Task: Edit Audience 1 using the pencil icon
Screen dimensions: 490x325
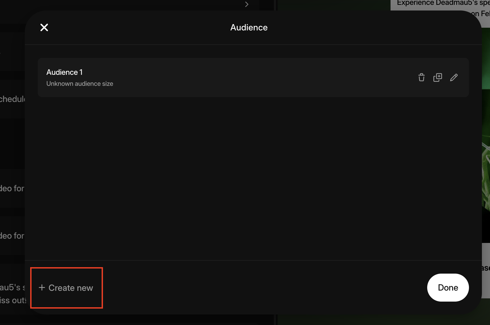Action: click(x=454, y=77)
